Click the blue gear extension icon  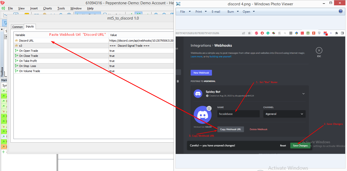pos(296,33)
